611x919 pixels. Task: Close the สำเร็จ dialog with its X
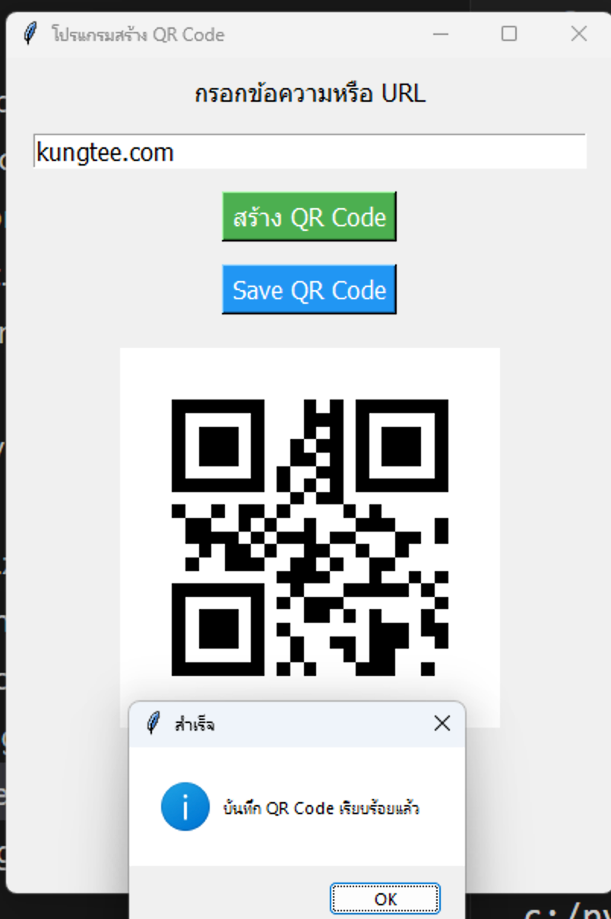click(x=442, y=724)
